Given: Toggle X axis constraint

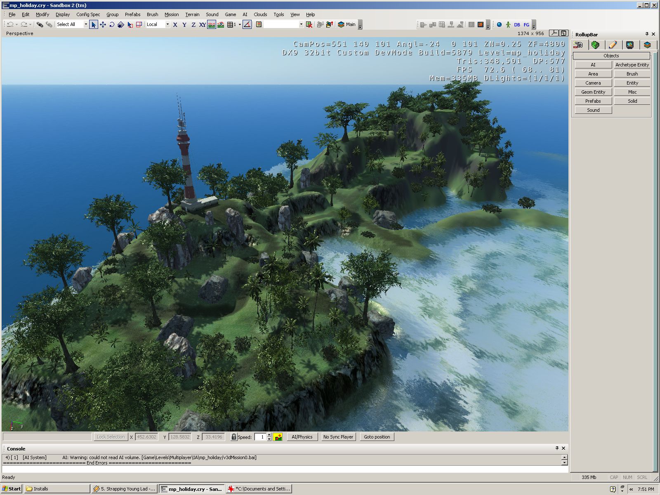Looking at the screenshot, I should (175, 24).
